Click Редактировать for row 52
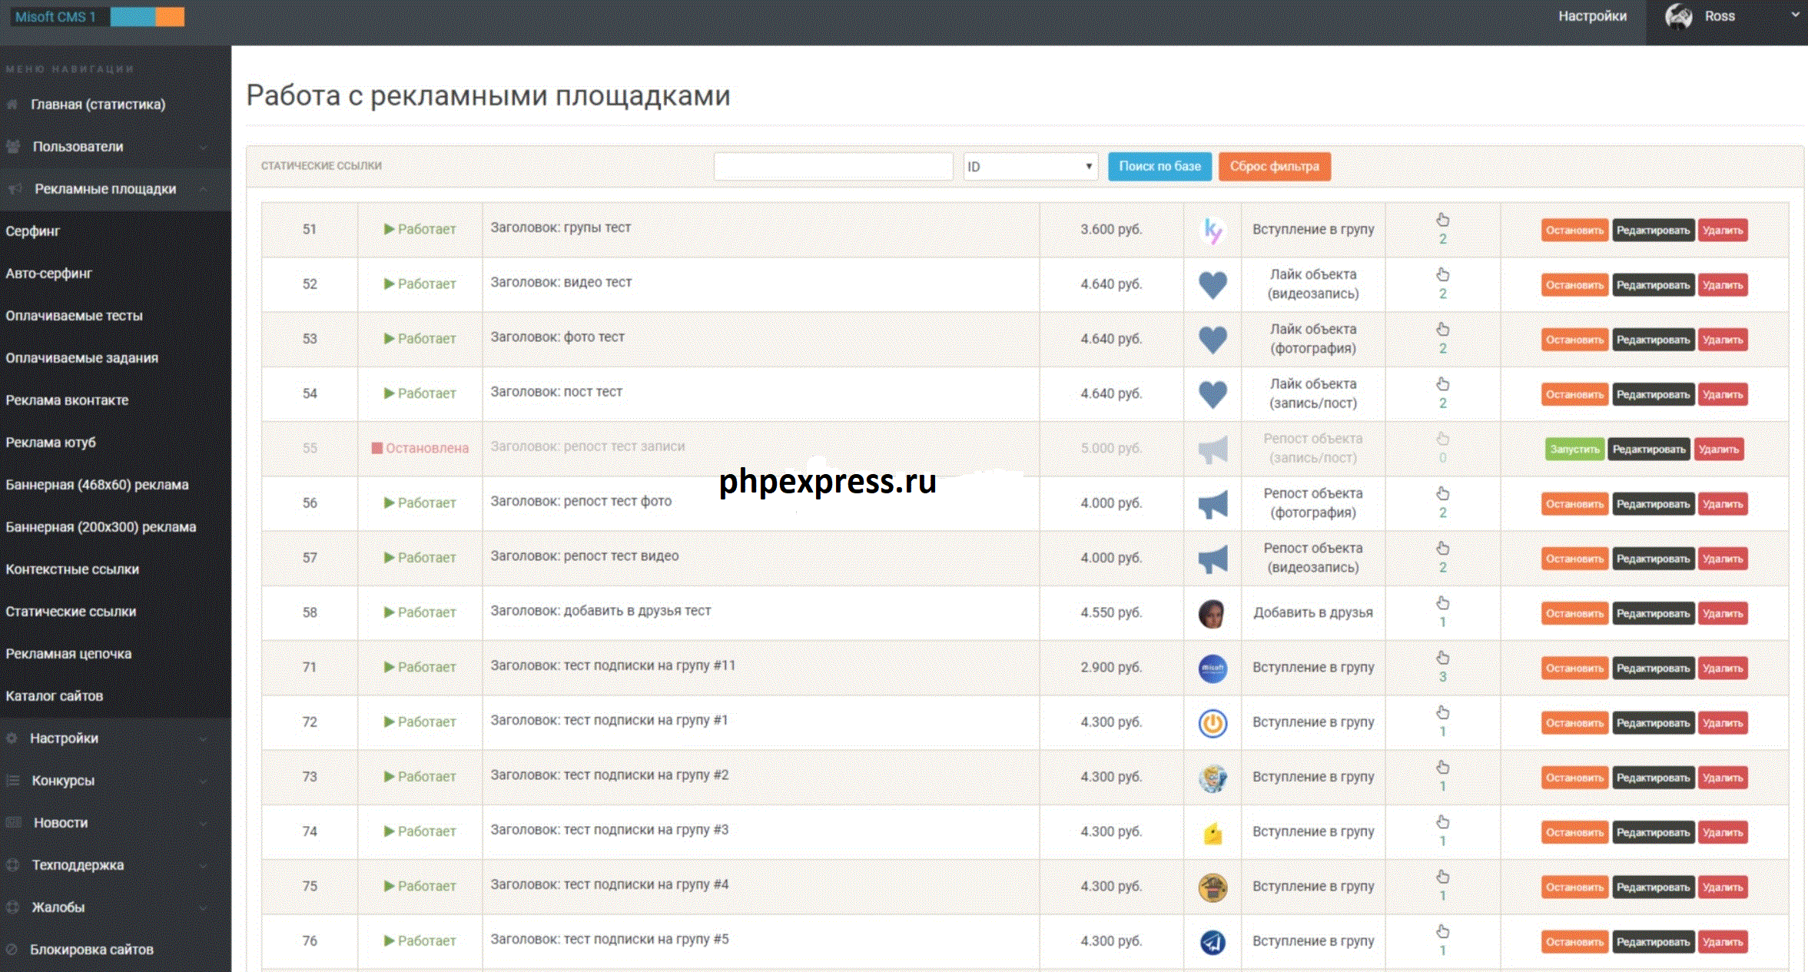 click(x=1653, y=285)
